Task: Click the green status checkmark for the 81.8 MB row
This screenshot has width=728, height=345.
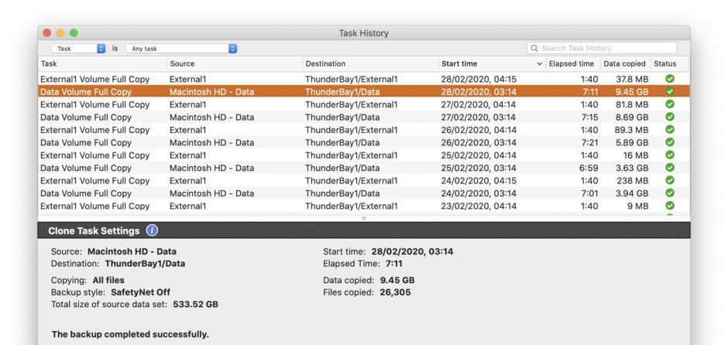Action: coord(670,104)
